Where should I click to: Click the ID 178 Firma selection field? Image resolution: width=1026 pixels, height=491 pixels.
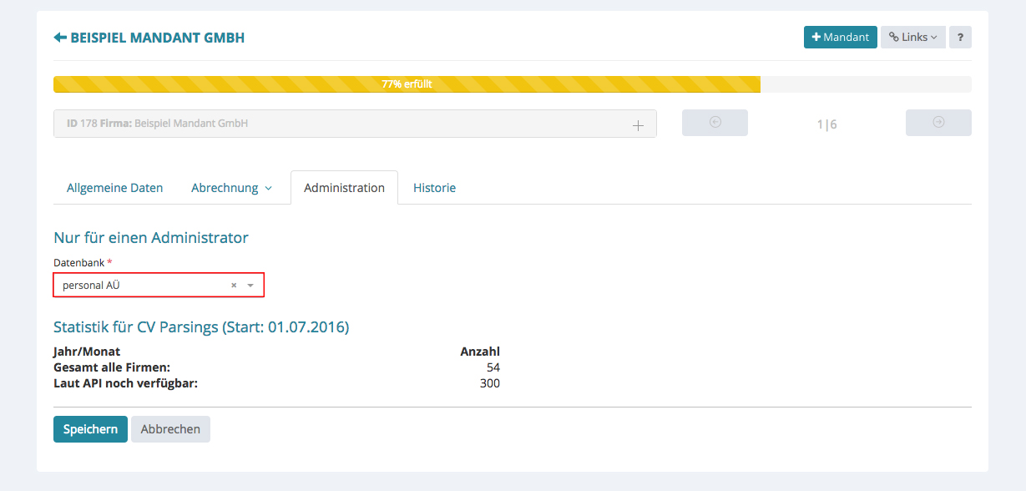334,124
